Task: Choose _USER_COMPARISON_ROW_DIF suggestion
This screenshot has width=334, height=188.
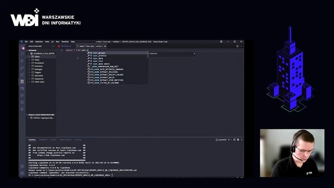Action: [117, 67]
